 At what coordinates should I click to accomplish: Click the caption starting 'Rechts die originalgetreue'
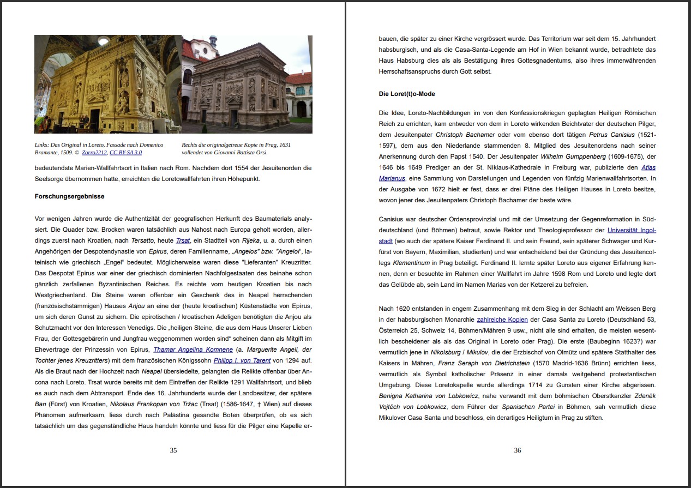tap(236, 148)
